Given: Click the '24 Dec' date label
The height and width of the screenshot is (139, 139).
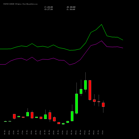Looking at the screenshot, I should tap(45, 132).
